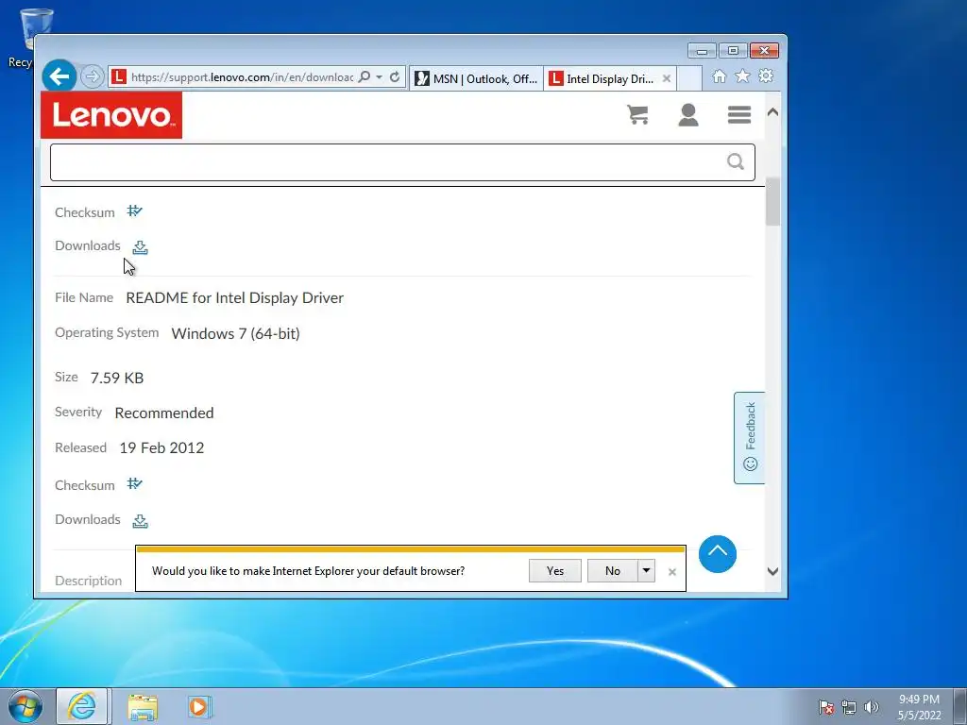This screenshot has height=725, width=967.
Task: Dismiss the default browser notification bar
Action: [672, 571]
